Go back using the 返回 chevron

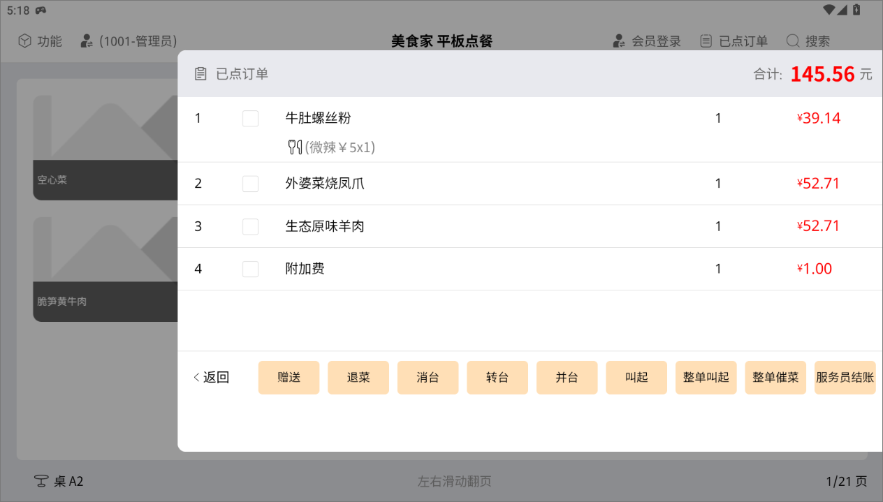click(x=196, y=378)
